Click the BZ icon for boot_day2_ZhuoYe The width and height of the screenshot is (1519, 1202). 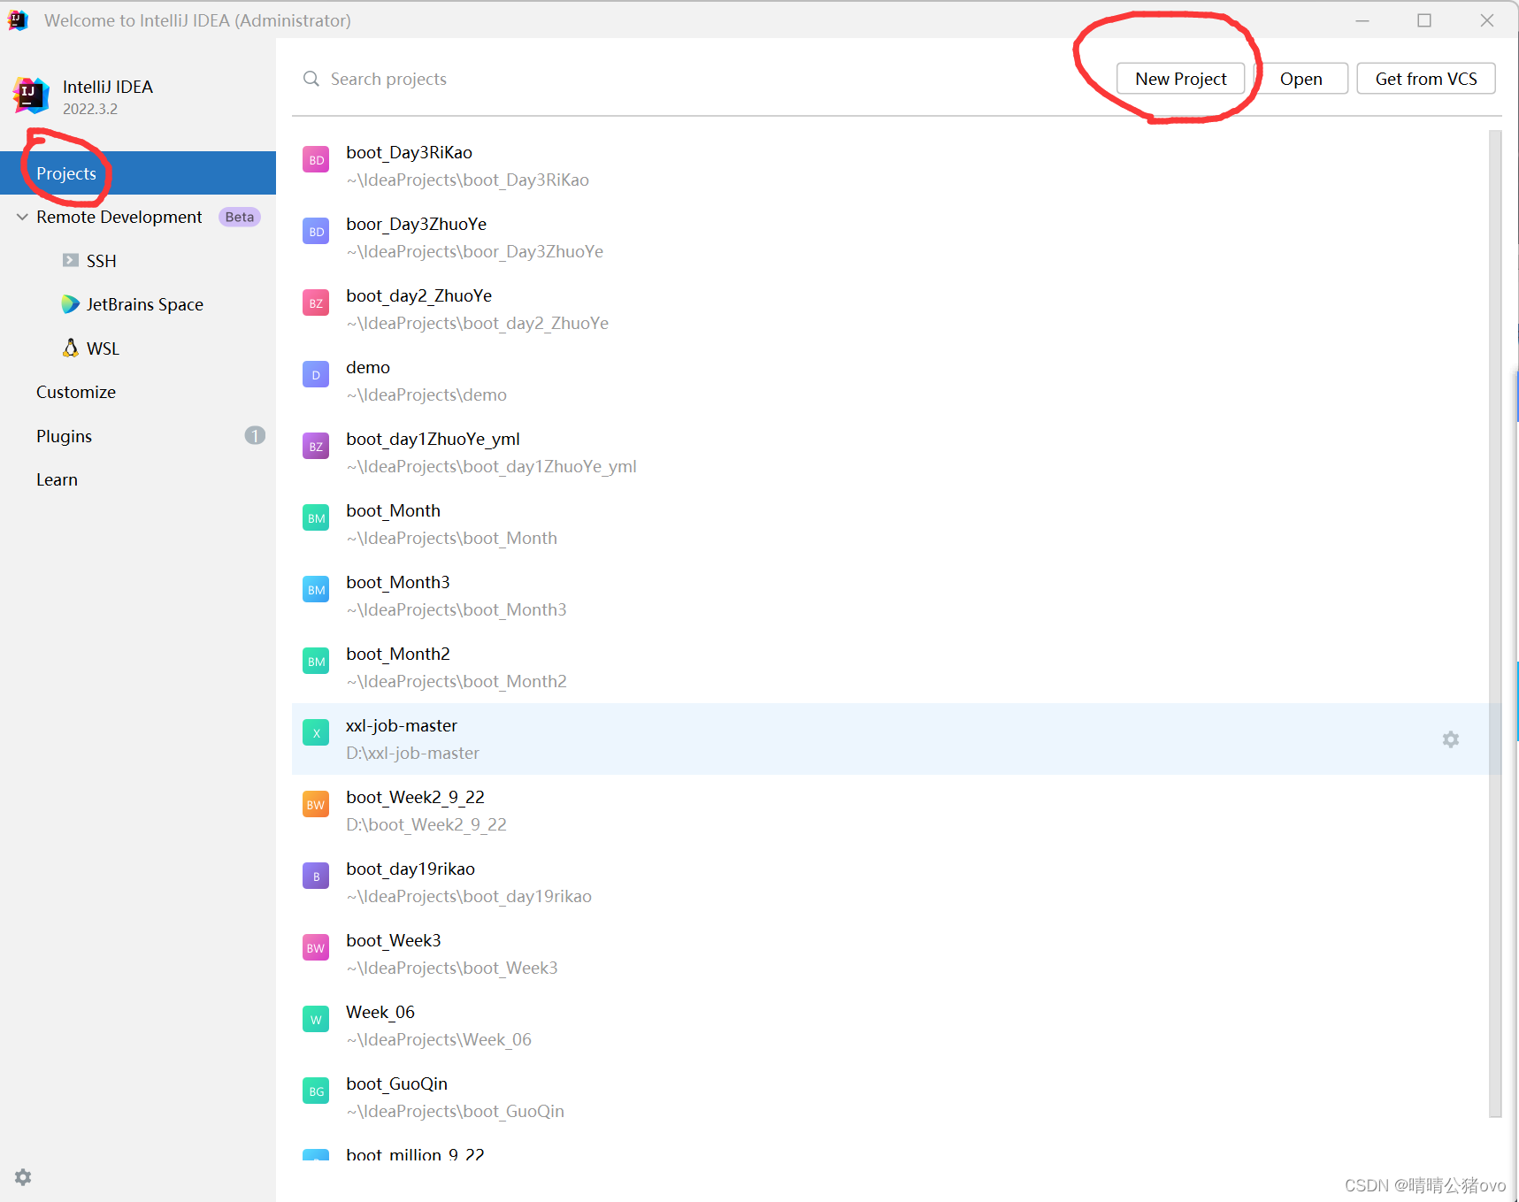click(x=316, y=303)
